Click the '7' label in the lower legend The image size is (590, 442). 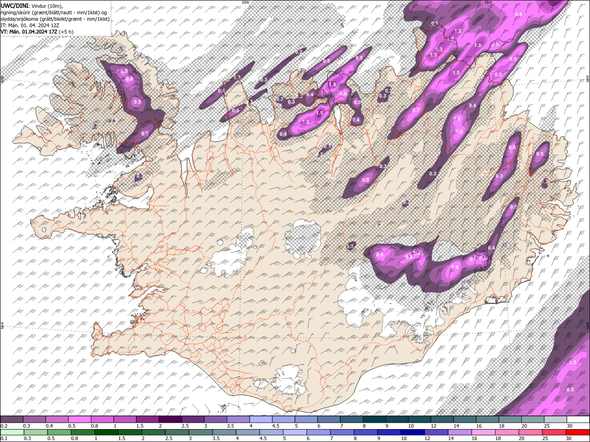click(x=331, y=438)
